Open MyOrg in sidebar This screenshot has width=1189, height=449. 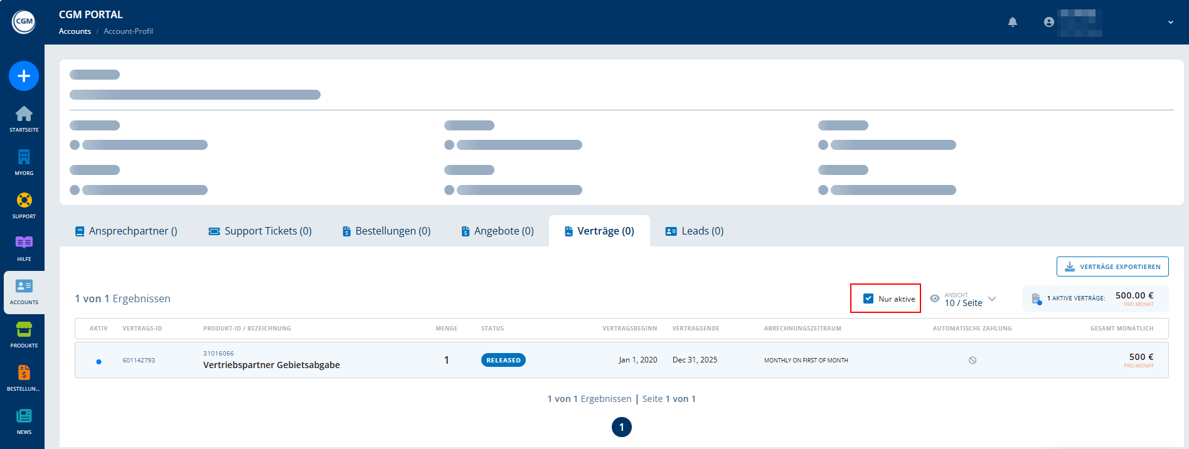pyautogui.click(x=24, y=162)
